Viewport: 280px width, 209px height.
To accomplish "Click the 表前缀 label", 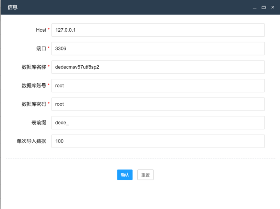I will coord(39,123).
